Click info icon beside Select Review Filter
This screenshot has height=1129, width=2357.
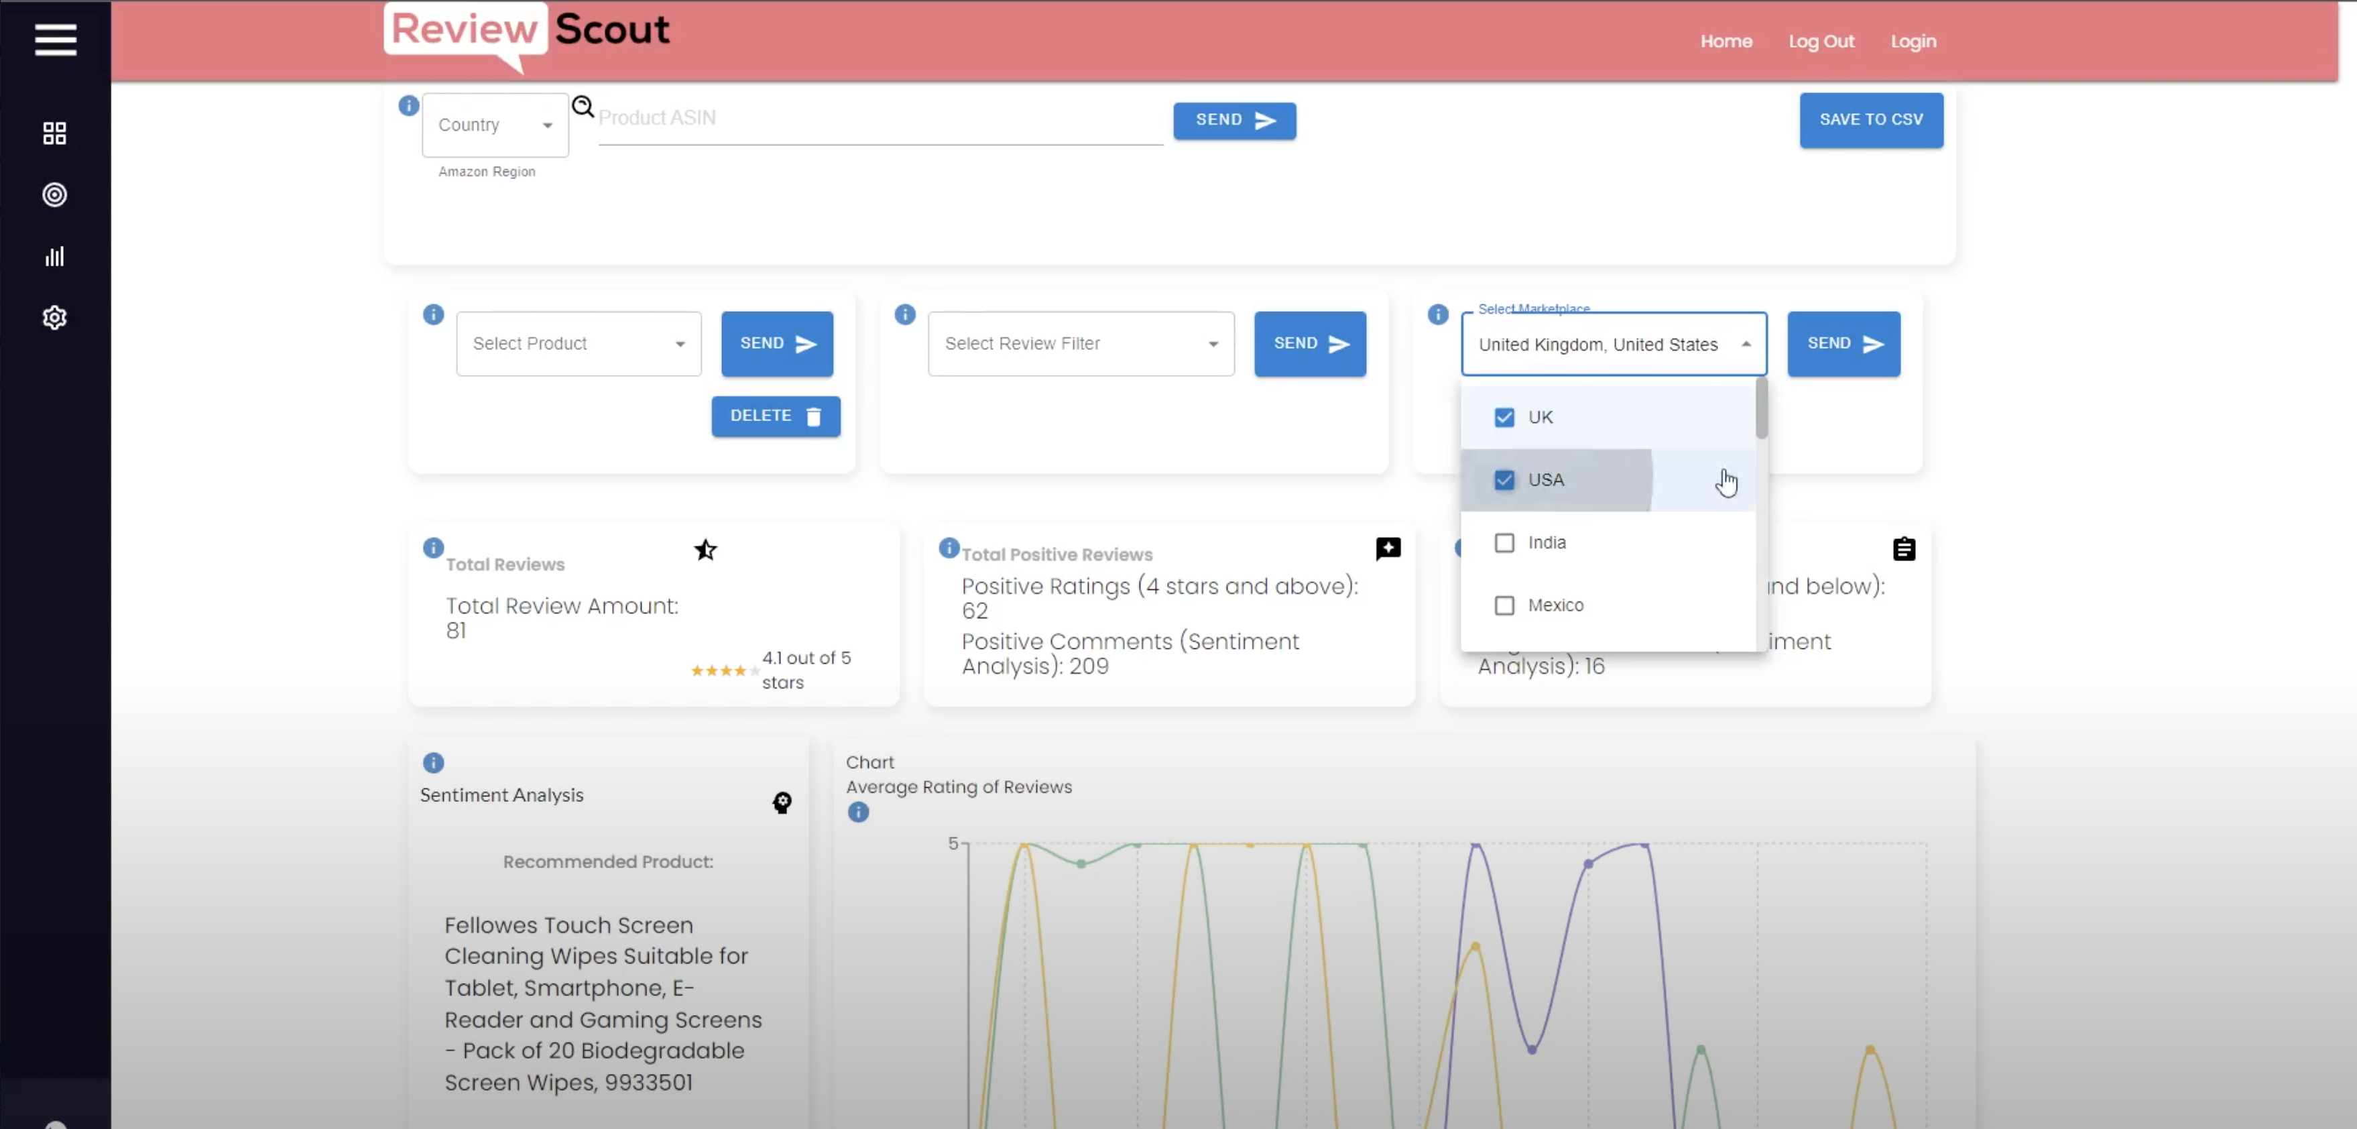tap(905, 314)
